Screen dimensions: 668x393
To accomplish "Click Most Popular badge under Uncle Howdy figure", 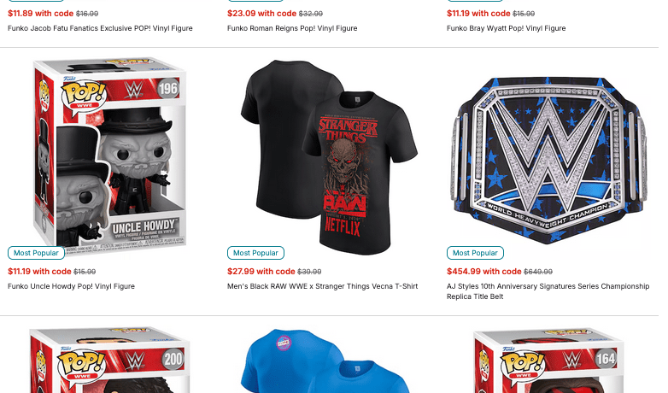I will (x=36, y=253).
